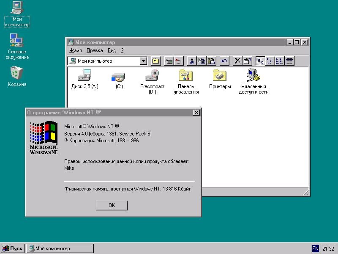Click the Paste clipboard toolbar icon
The height and width of the screenshot is (254, 338).
pos(211,61)
